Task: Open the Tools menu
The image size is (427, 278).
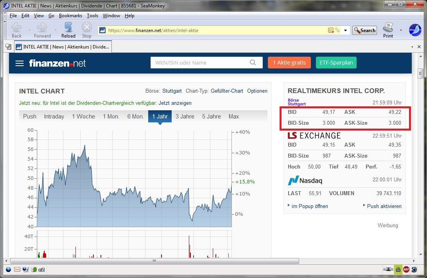Action: pos(92,16)
